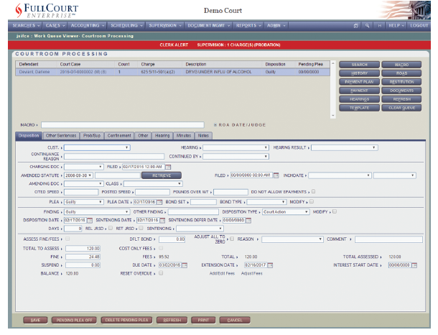Image resolution: width=438 pixels, height=335 pixels.
Task: Click the Continuance Reason field
Action: (x=114, y=157)
